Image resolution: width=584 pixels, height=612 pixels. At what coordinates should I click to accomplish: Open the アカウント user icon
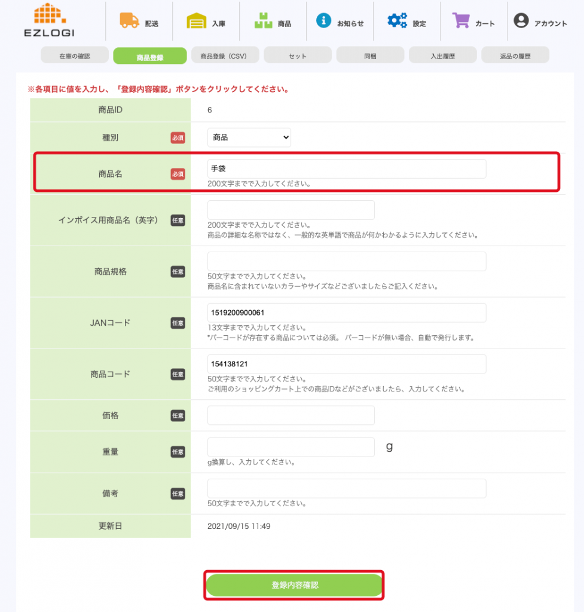[521, 21]
